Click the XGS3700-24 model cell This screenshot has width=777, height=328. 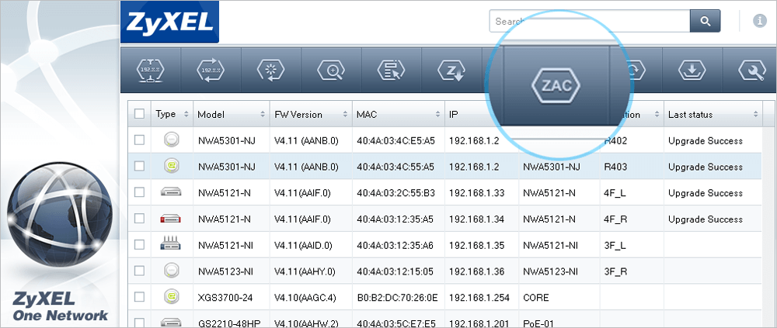pyautogui.click(x=225, y=298)
